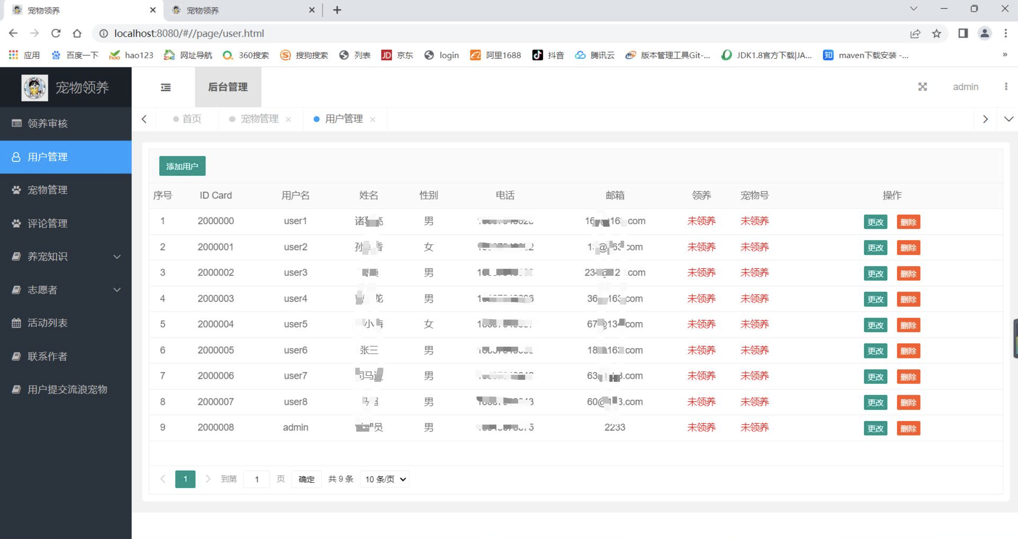Open the 京东 bookmark
Image resolution: width=1018 pixels, height=539 pixels.
tap(397, 55)
